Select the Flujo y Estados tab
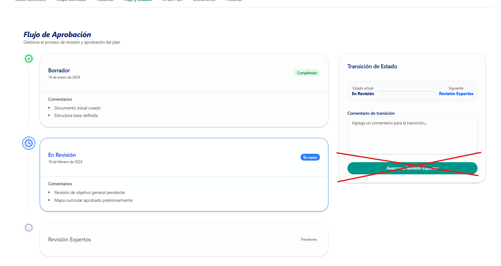Viewport: 501px width, 266px height. 138,1
